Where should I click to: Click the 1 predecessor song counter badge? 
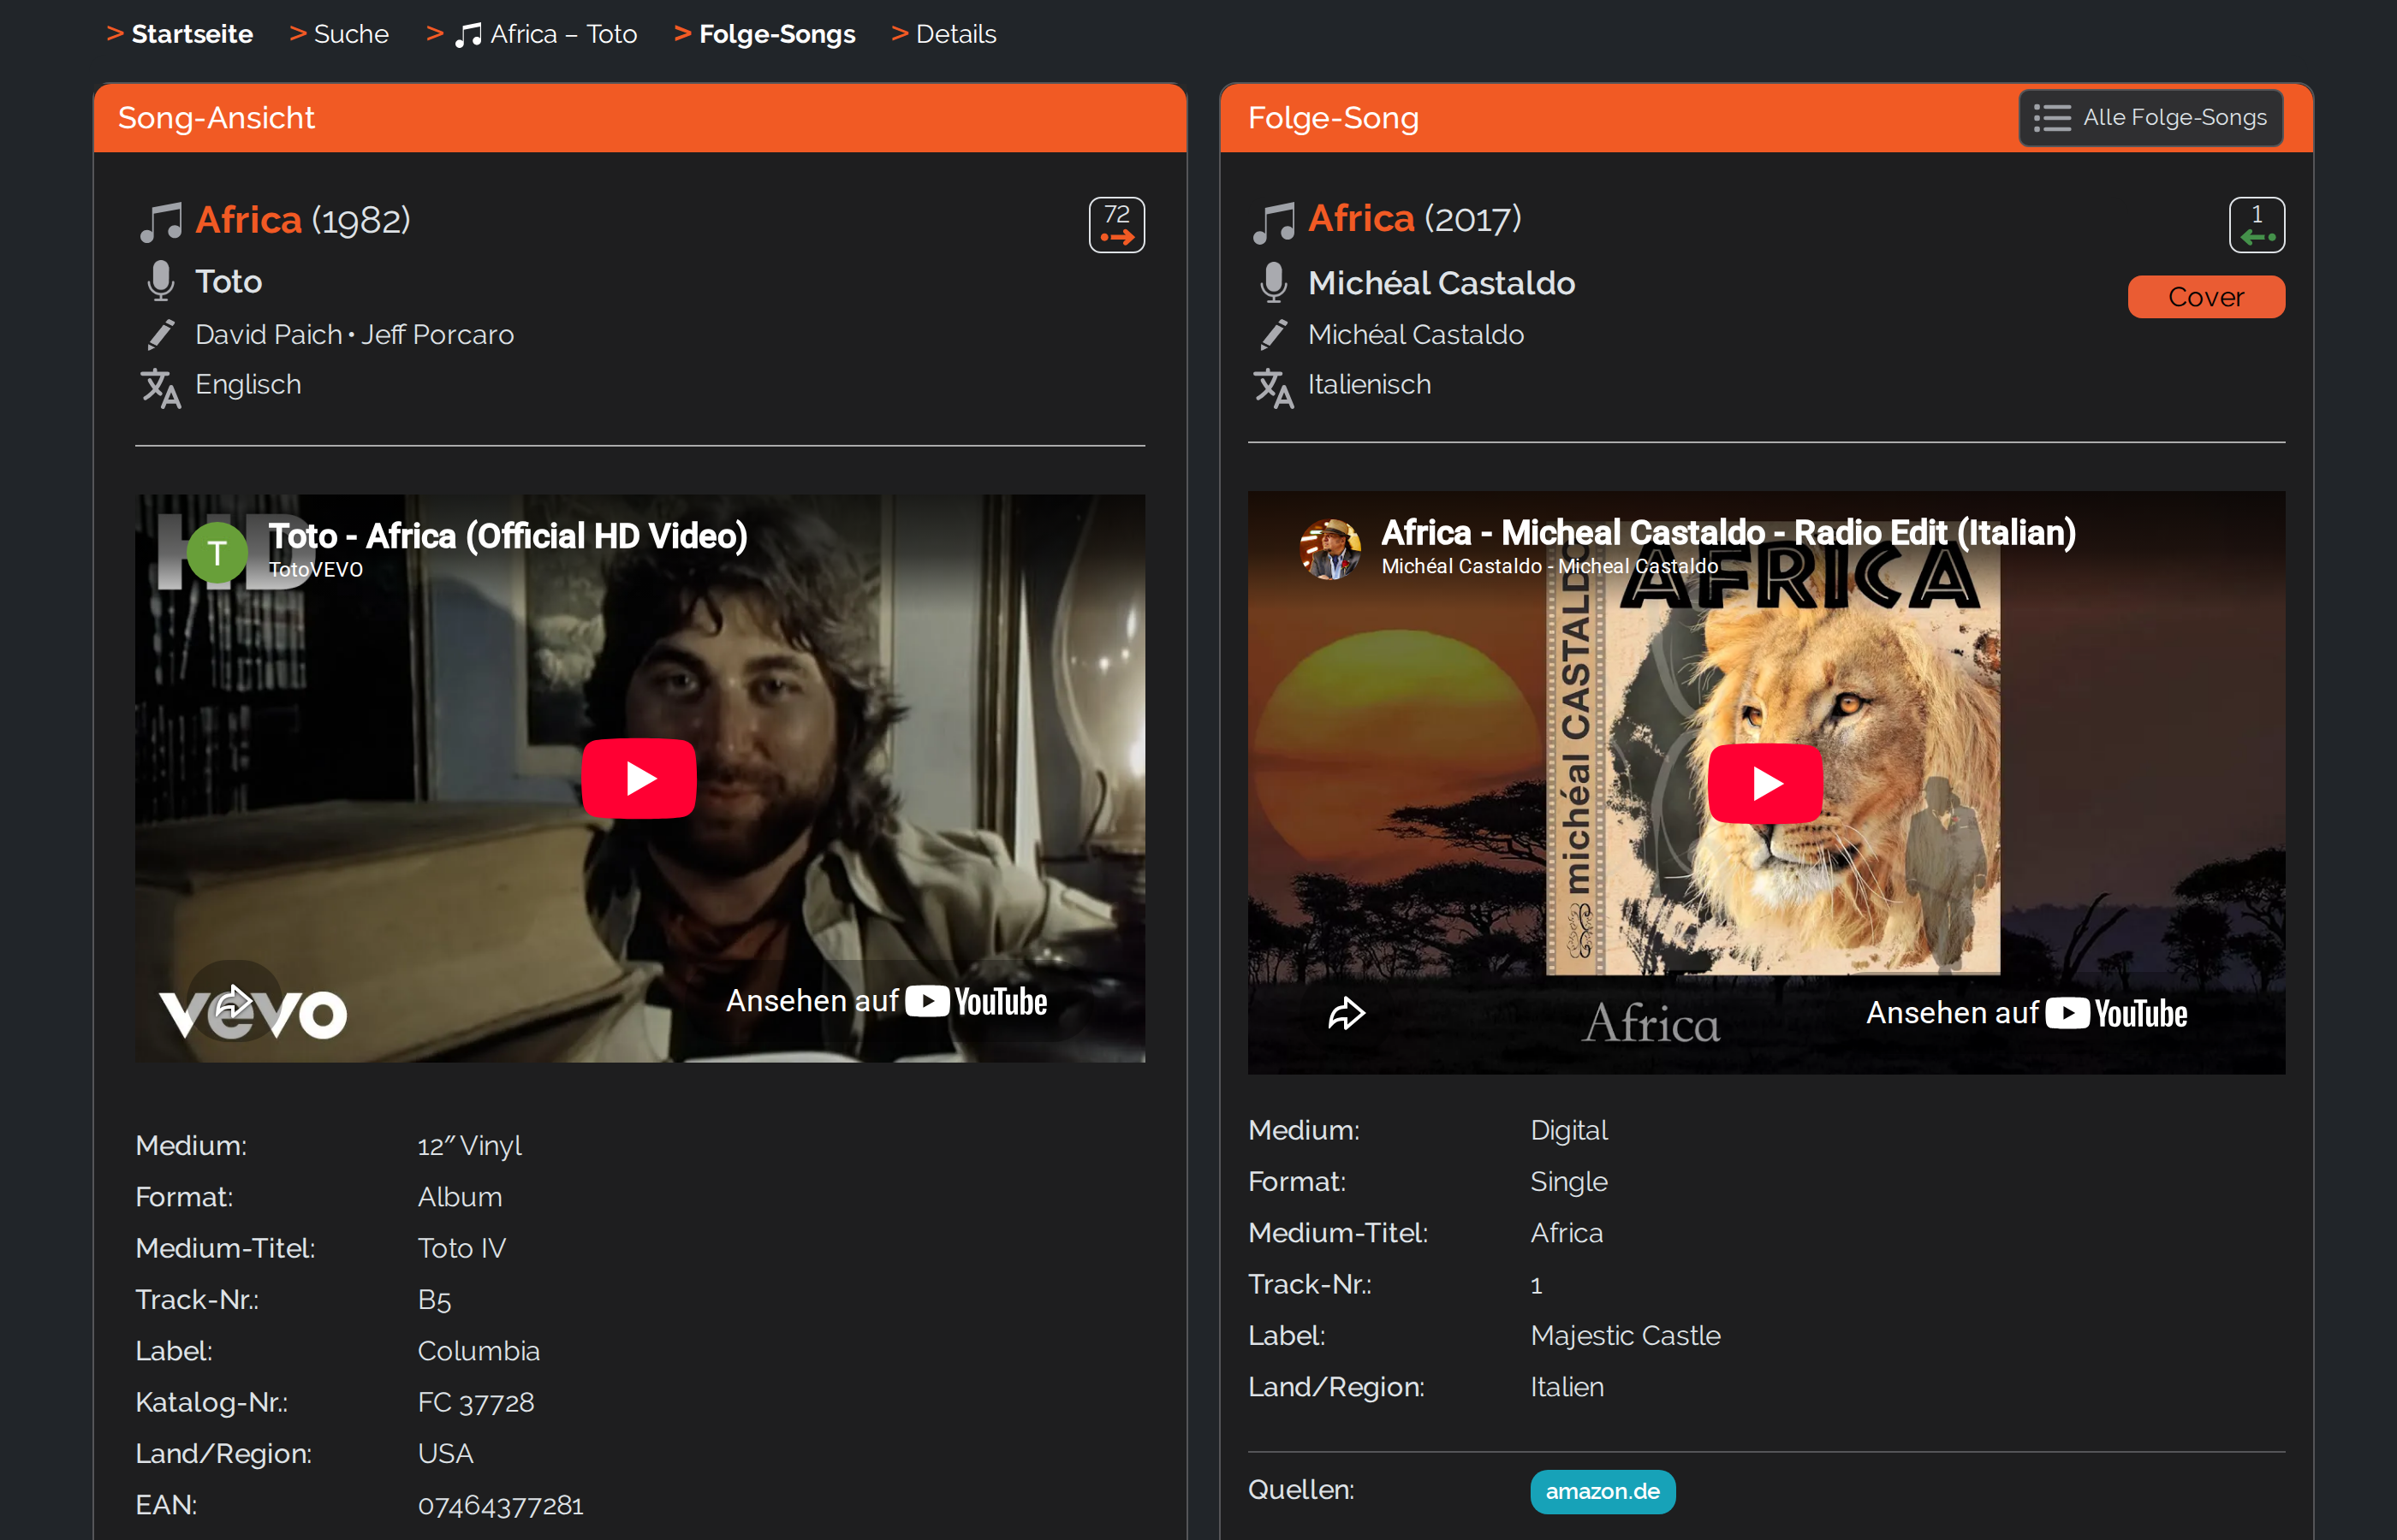click(2257, 225)
